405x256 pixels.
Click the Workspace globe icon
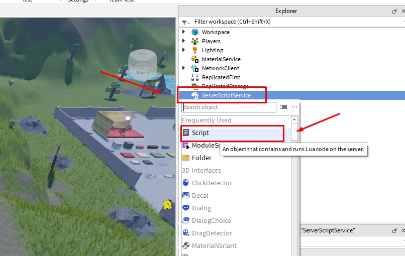(x=195, y=32)
